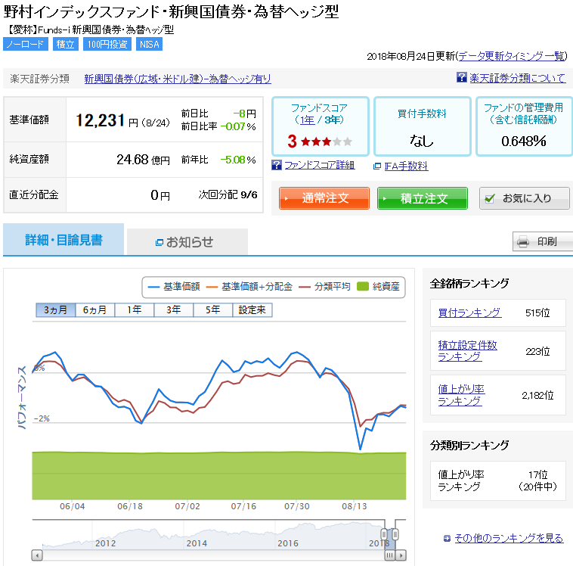Click the 次回分配 9/6 text
The image size is (573, 566).
(x=228, y=194)
